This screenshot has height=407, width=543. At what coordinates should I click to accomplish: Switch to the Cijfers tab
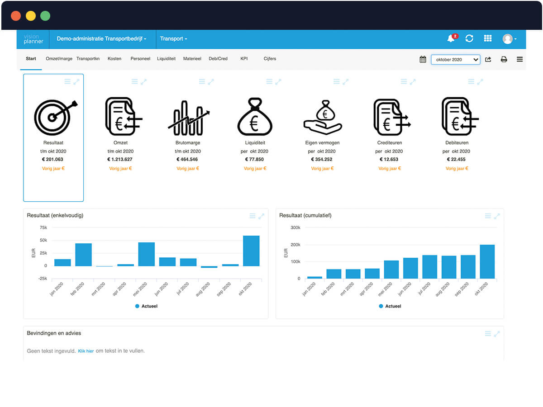(270, 59)
